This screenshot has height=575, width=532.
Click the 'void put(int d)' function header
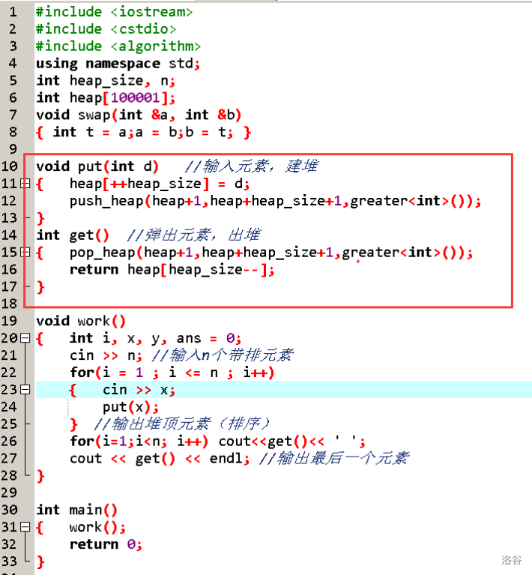pos(97,166)
